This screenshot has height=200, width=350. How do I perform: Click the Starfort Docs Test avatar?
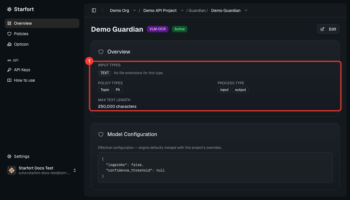[12, 170]
